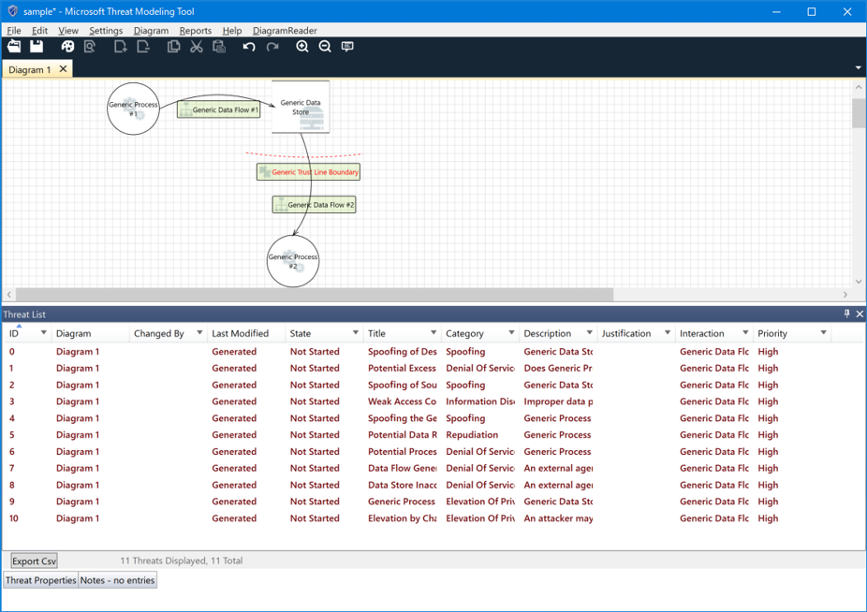
Task: Open the tab list dropdown arrow
Action: click(859, 68)
